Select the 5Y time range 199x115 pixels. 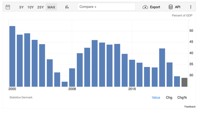click(21, 7)
